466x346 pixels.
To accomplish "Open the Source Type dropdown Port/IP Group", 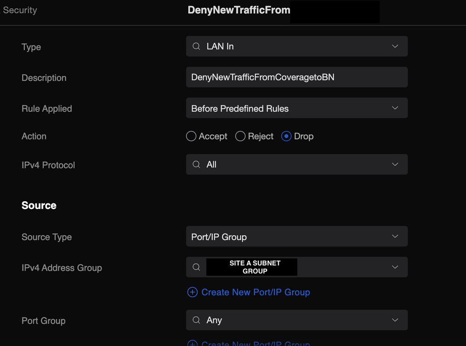I will [x=296, y=237].
